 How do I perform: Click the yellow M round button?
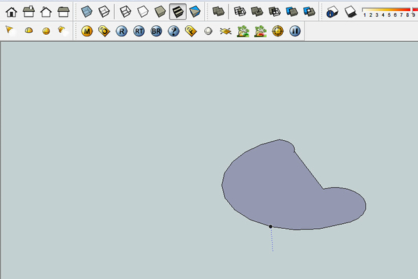click(x=87, y=31)
